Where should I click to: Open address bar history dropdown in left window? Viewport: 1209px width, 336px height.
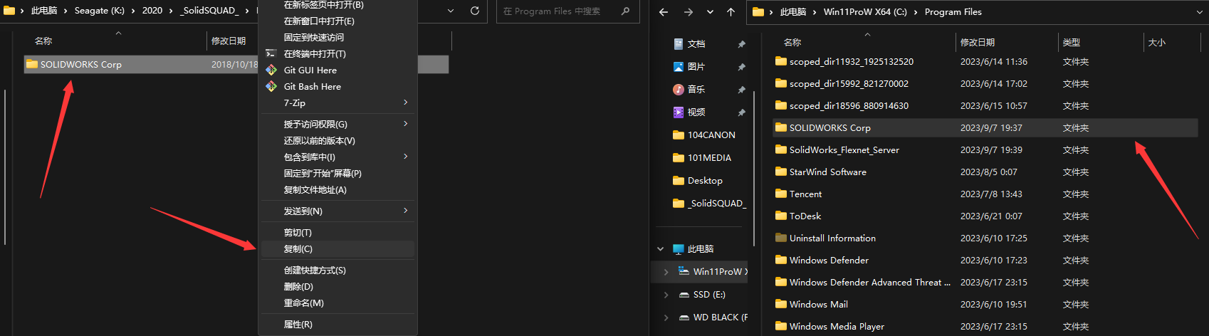[451, 11]
